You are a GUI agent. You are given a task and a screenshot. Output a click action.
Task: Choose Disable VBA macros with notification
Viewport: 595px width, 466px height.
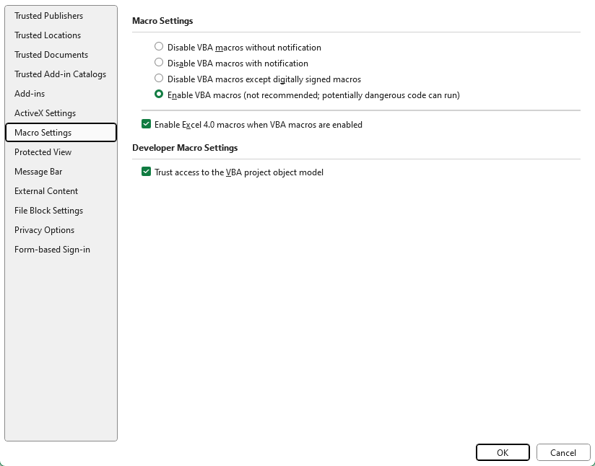coord(159,63)
